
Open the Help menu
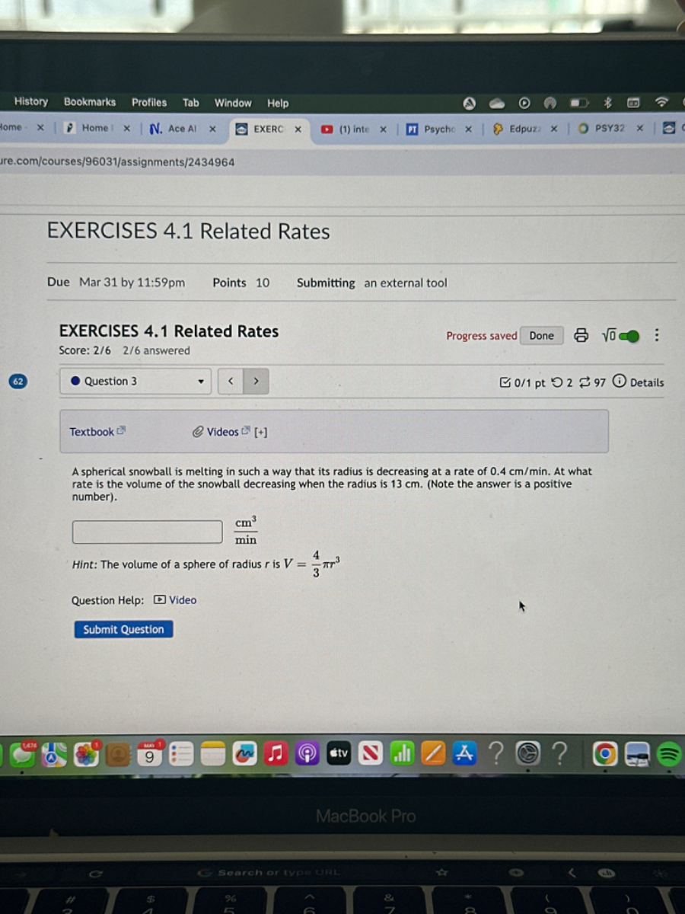[x=278, y=104]
